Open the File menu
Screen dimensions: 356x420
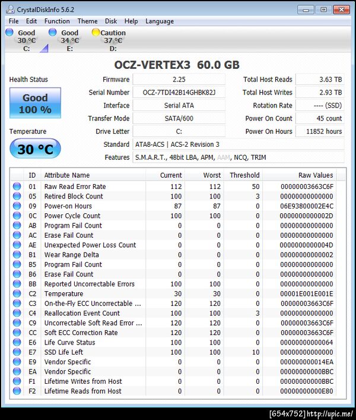[x=14, y=21]
